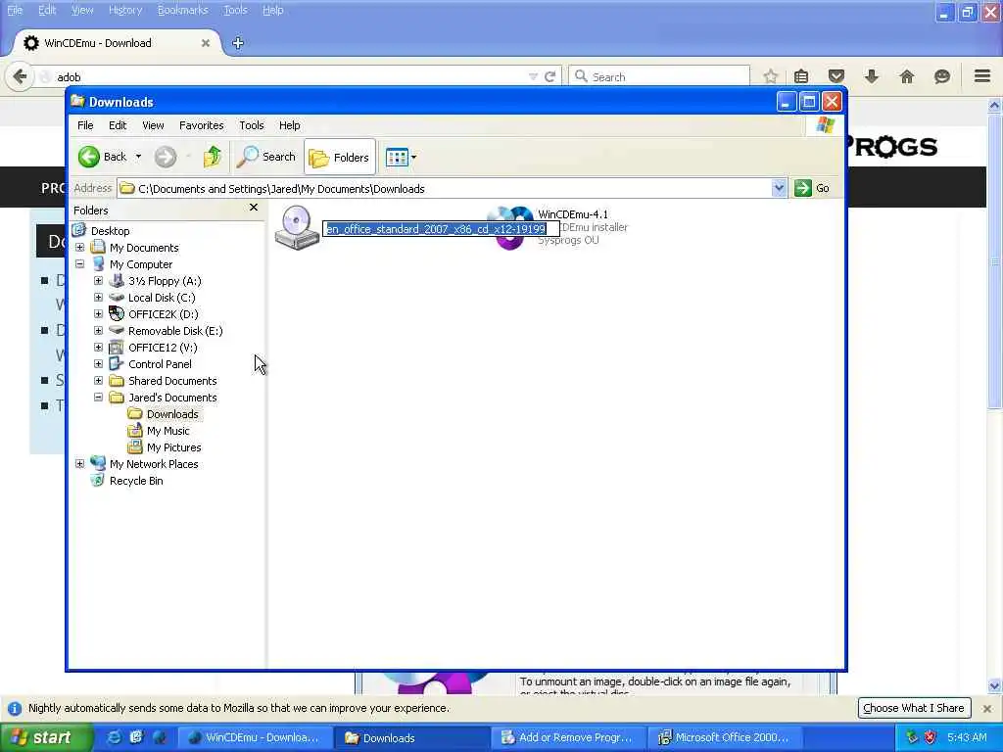This screenshot has height=752, width=1003.
Task: Click the Forward arrow in Explorer toolbar
Action: coord(165,157)
